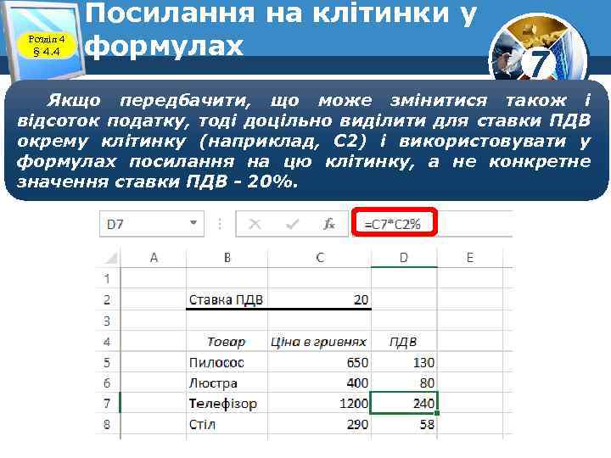611x458 pixels.
Task: Click the Enter checkmark icon in formula bar
Action: tap(292, 224)
